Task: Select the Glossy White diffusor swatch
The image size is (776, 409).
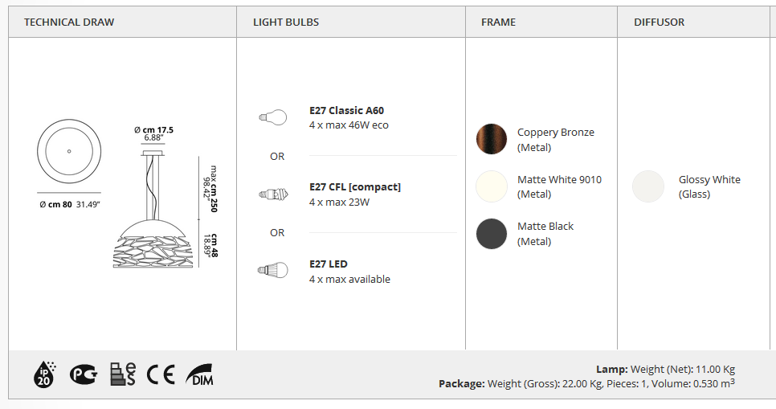Action: 648,186
